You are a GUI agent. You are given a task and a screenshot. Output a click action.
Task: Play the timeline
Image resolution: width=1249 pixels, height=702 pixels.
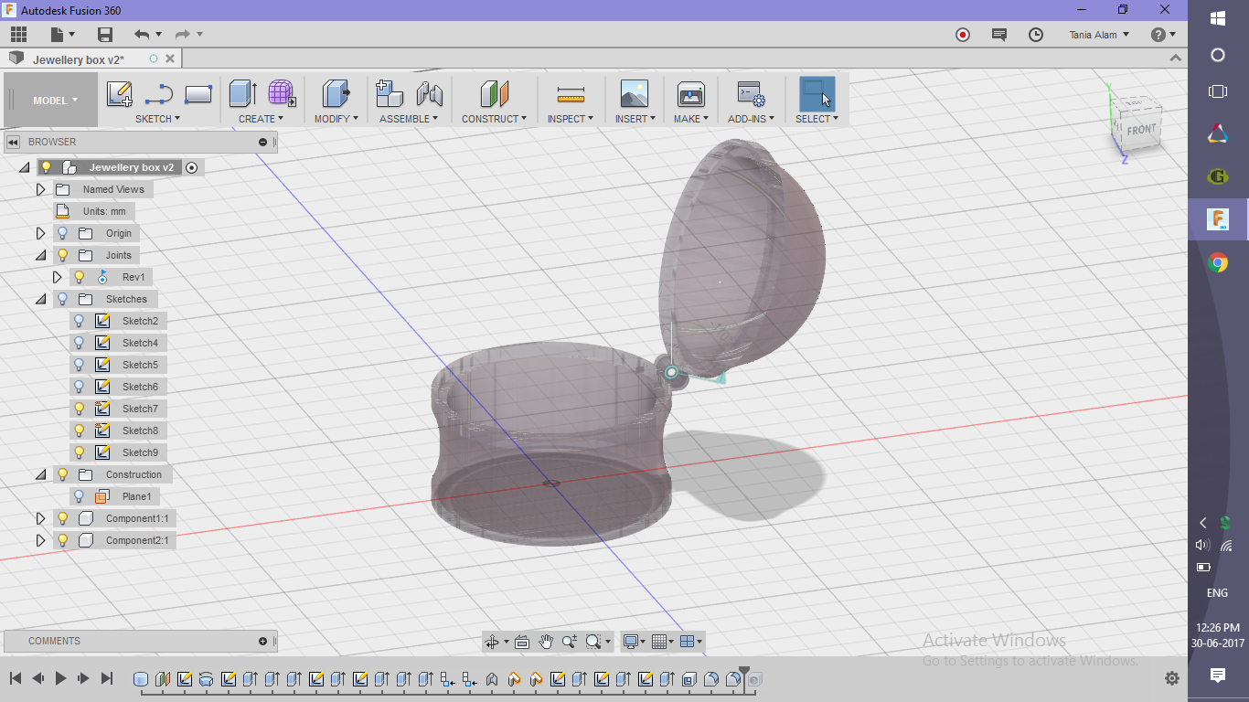click(61, 678)
